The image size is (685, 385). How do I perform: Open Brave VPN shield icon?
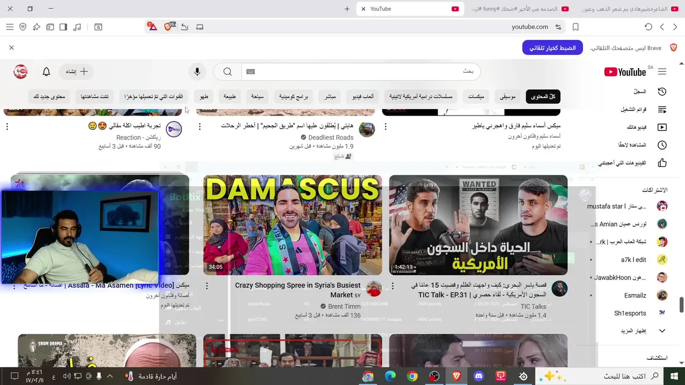23,27
